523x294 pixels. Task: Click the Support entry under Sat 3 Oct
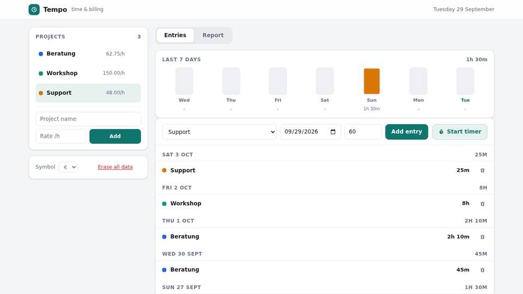point(325,170)
